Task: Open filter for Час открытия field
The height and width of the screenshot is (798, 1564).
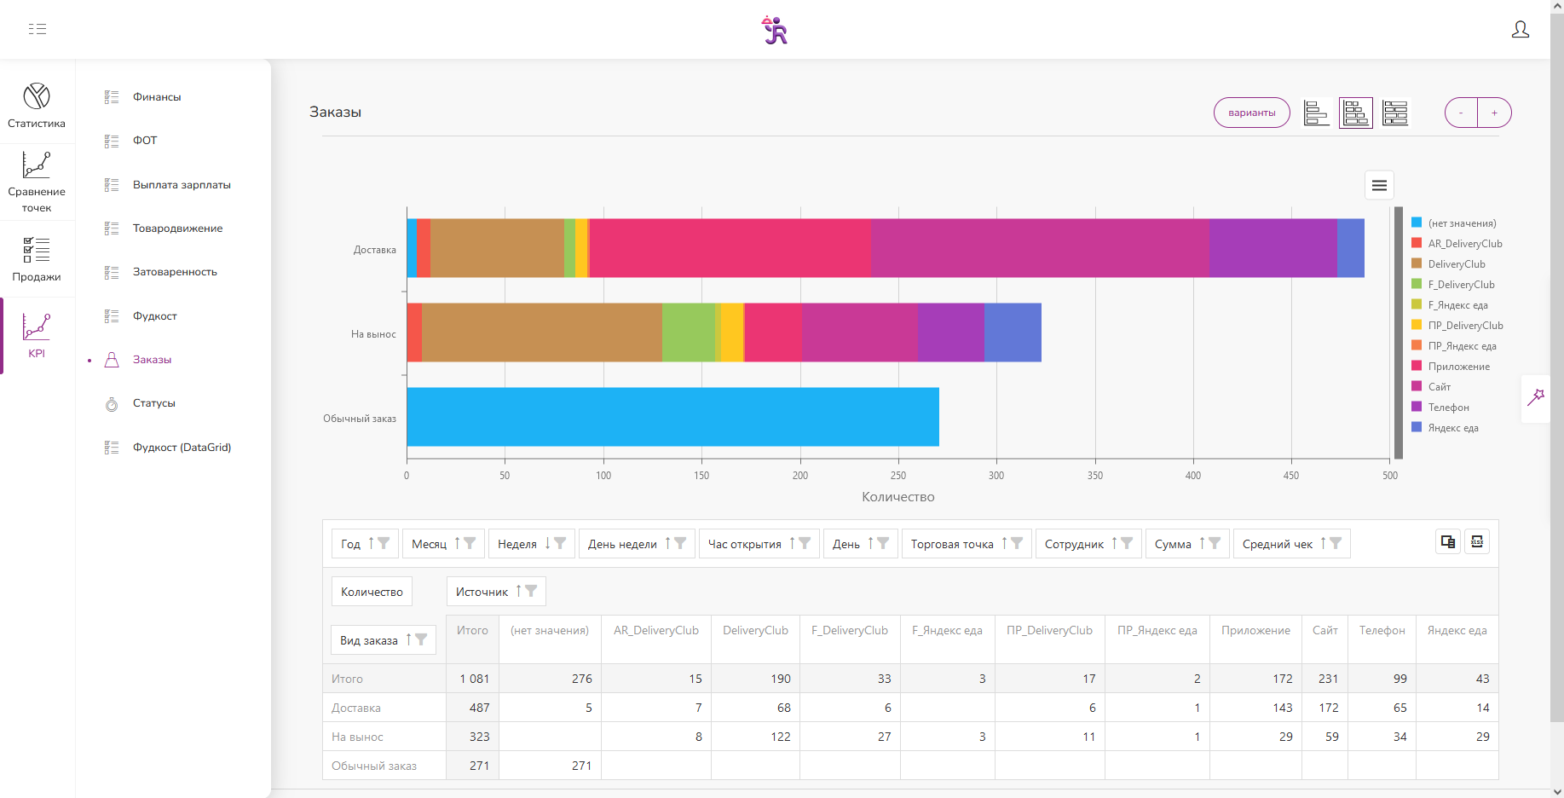Action: coord(805,543)
